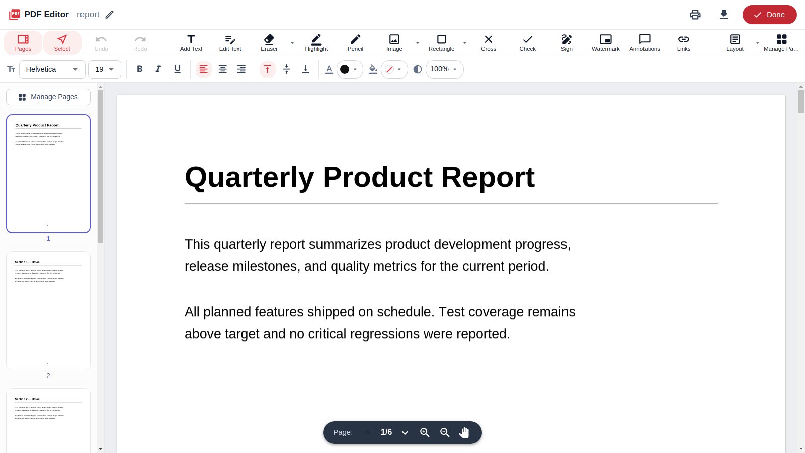This screenshot has height=453, width=805.
Task: Align text to bottom vertically
Action: [305, 69]
